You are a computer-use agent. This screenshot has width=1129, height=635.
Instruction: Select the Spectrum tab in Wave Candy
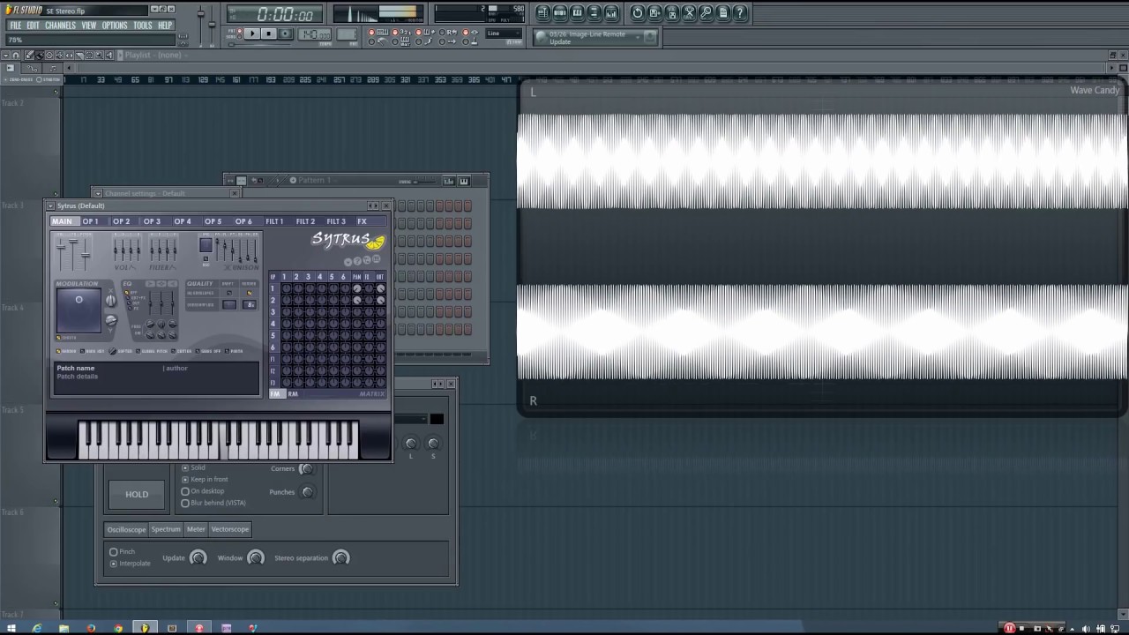pos(166,529)
